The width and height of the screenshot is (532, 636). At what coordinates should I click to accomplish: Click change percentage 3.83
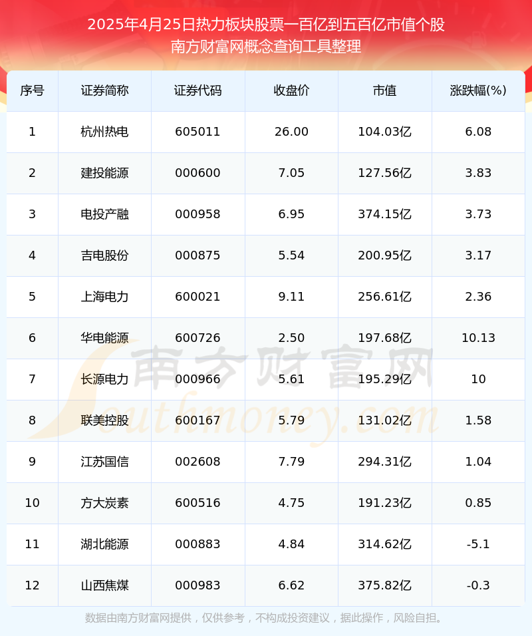point(478,173)
